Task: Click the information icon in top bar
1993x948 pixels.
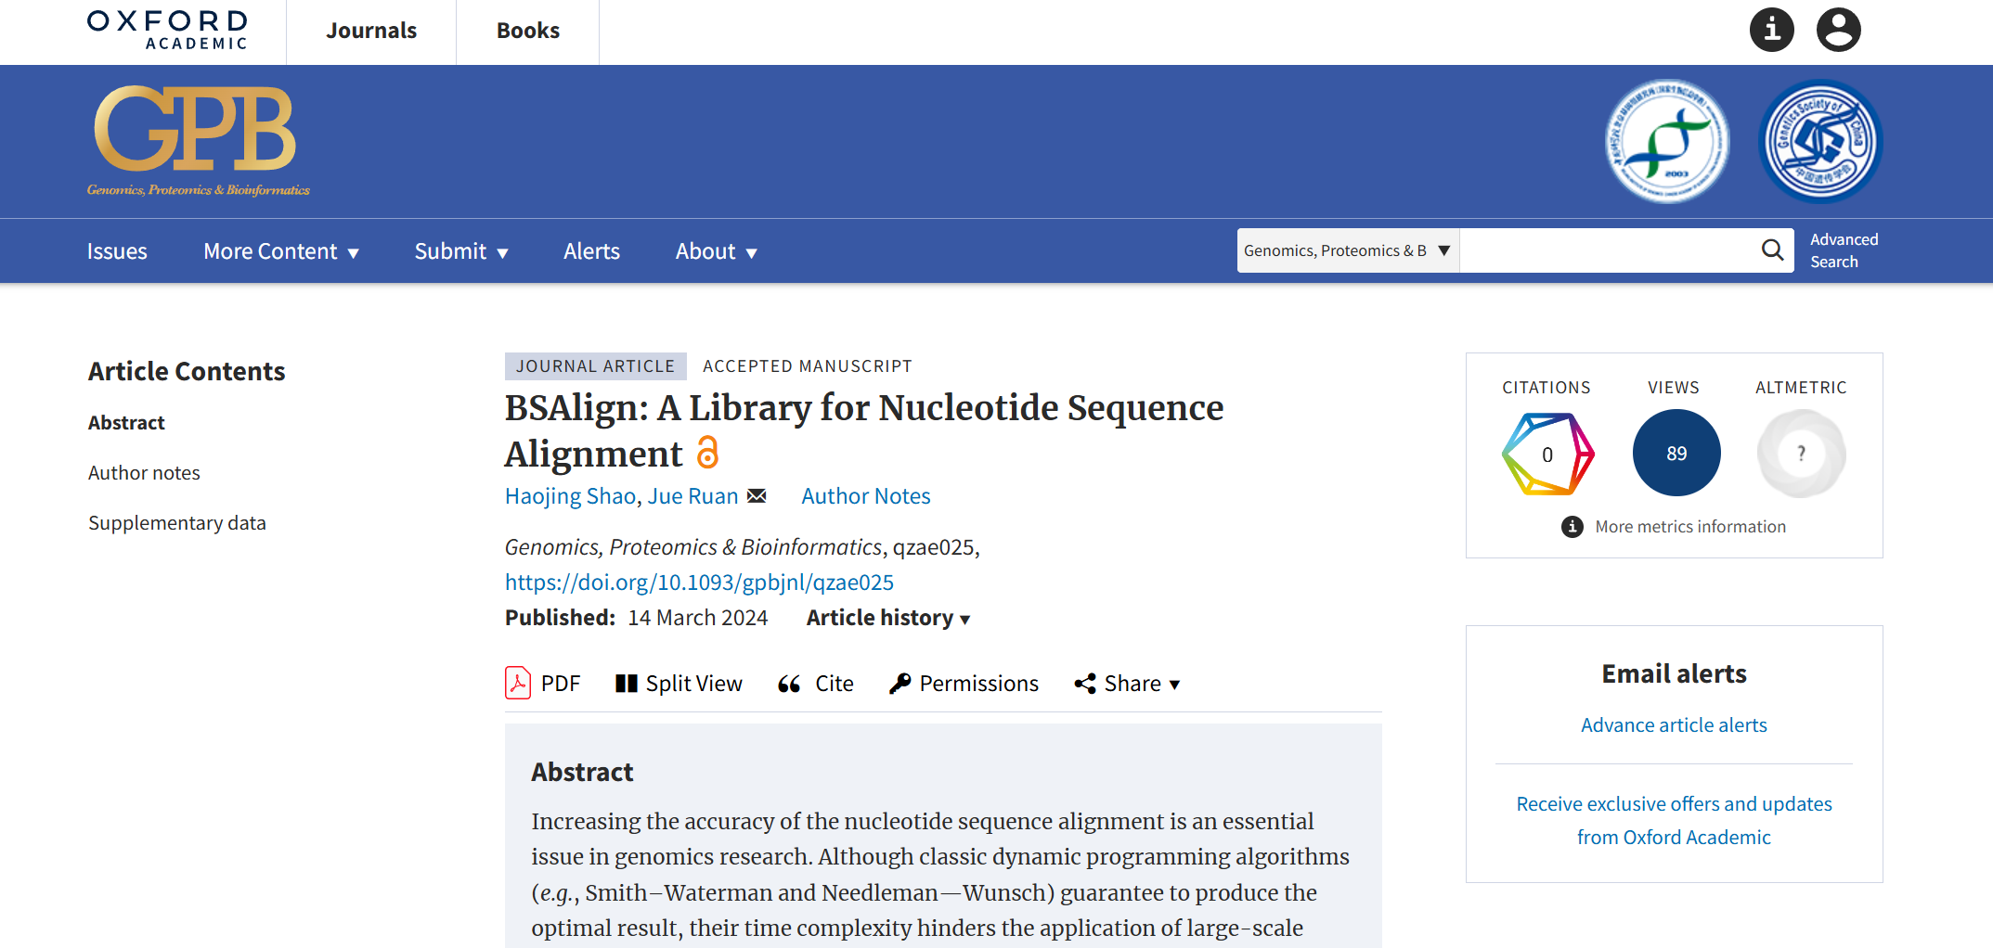Action: [x=1771, y=30]
